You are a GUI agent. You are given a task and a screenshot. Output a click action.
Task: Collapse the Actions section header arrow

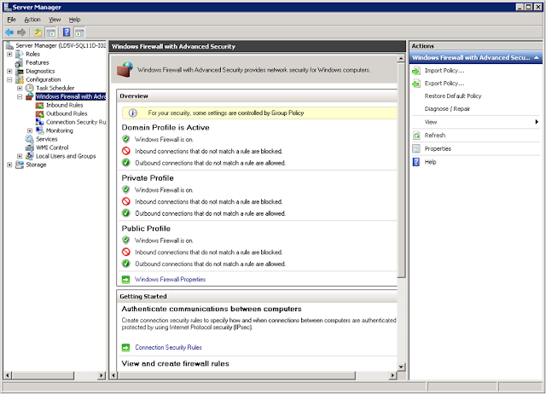coord(537,58)
